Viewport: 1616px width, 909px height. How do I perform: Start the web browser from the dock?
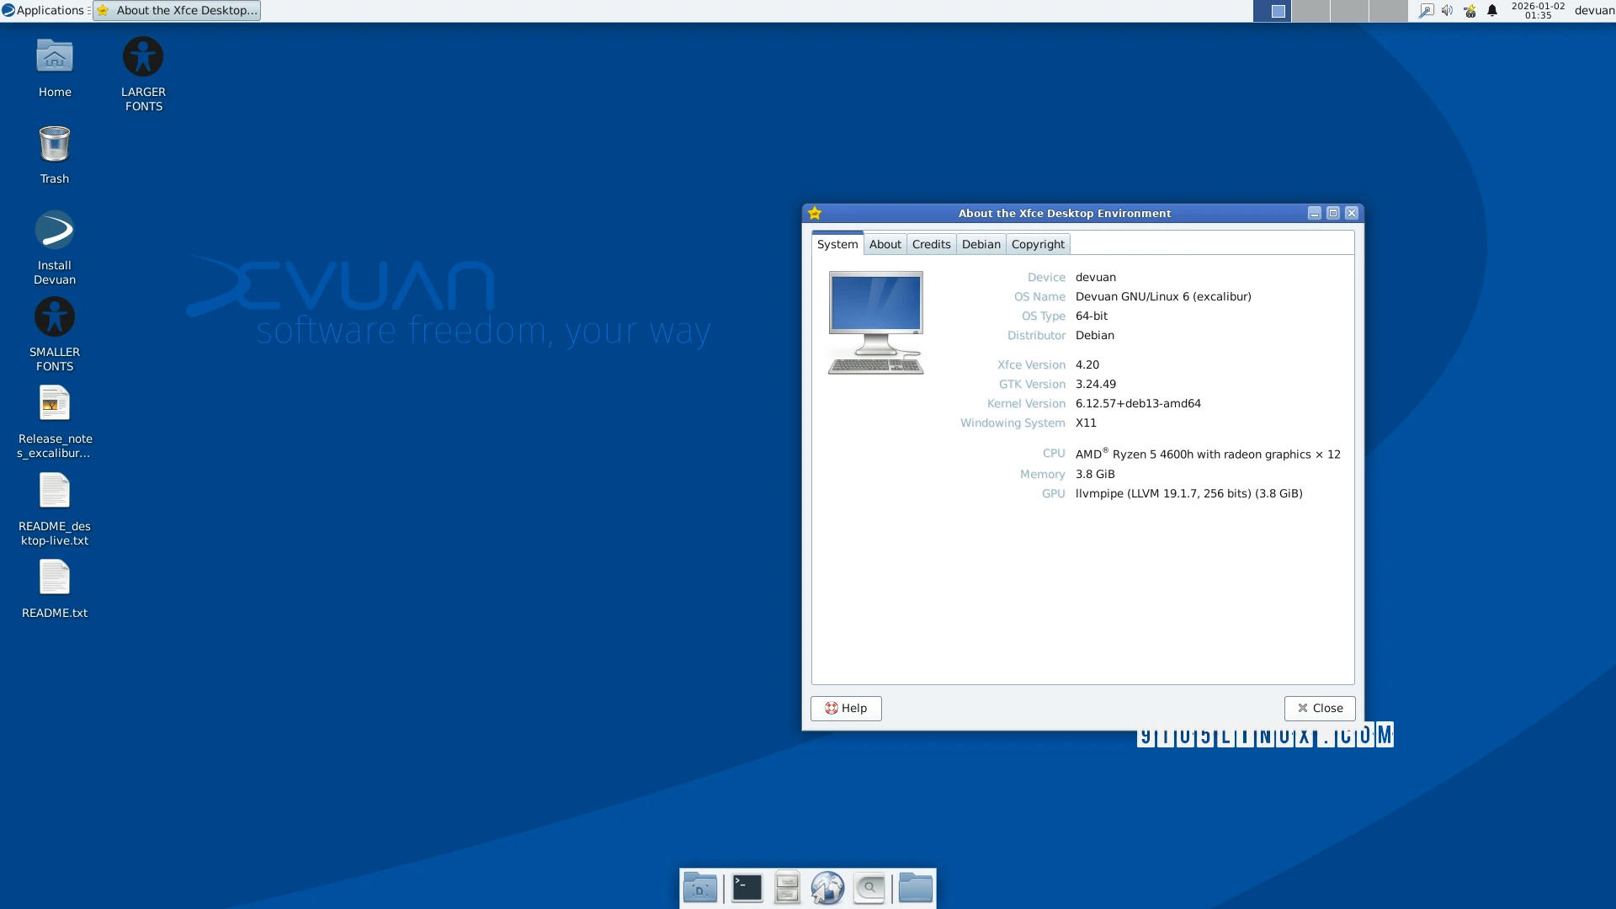click(x=828, y=887)
